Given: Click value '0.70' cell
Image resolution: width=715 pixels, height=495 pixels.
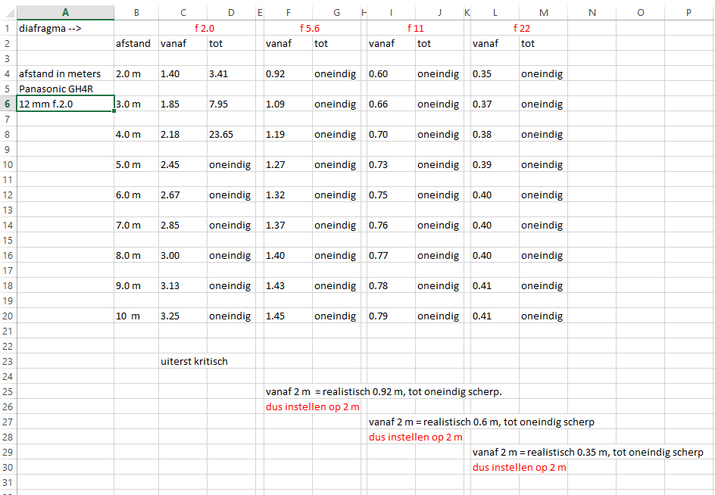Looking at the screenshot, I should point(392,135).
